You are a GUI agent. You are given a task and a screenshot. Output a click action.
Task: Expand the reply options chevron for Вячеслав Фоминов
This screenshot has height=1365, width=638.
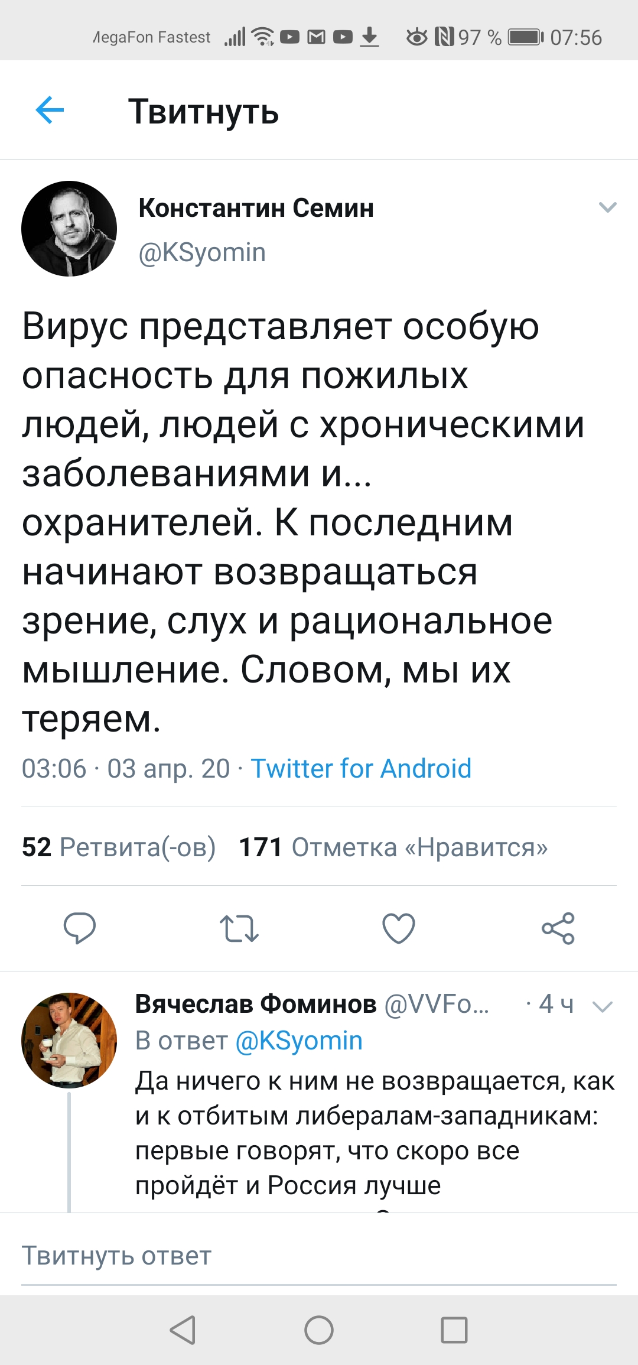(603, 1006)
